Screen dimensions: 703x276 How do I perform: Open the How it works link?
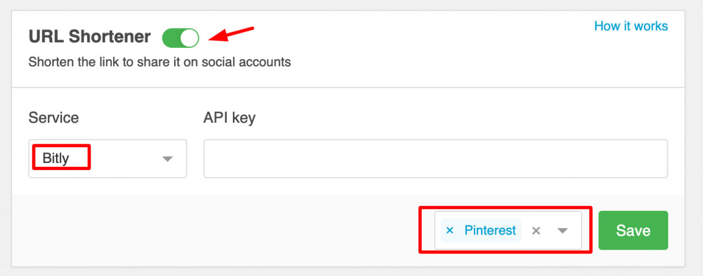(631, 26)
